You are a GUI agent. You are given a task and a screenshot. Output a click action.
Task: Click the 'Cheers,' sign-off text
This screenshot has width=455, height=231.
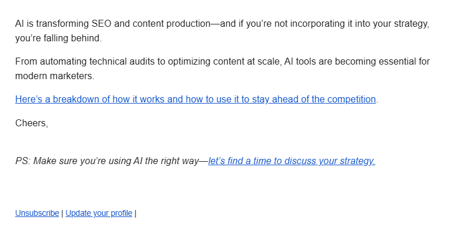tap(32, 123)
